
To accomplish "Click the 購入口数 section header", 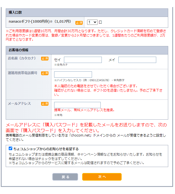I will 15,13.
